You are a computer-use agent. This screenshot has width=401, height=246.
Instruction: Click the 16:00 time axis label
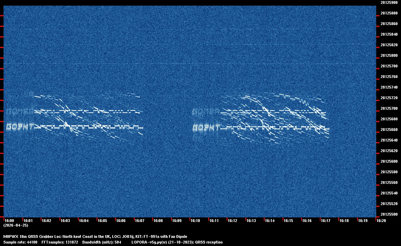coord(10,221)
